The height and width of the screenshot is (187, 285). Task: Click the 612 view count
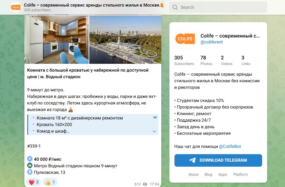pos(137,184)
